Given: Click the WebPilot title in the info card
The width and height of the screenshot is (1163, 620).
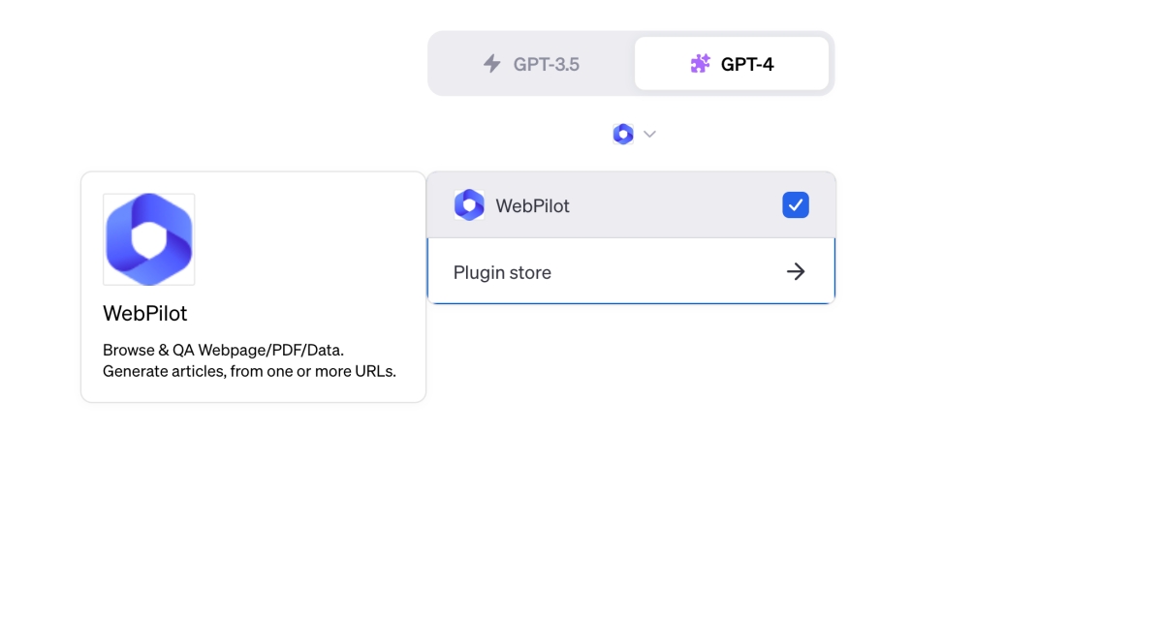Looking at the screenshot, I should (145, 313).
